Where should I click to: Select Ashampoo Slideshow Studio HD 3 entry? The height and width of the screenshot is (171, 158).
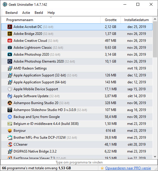45,110
